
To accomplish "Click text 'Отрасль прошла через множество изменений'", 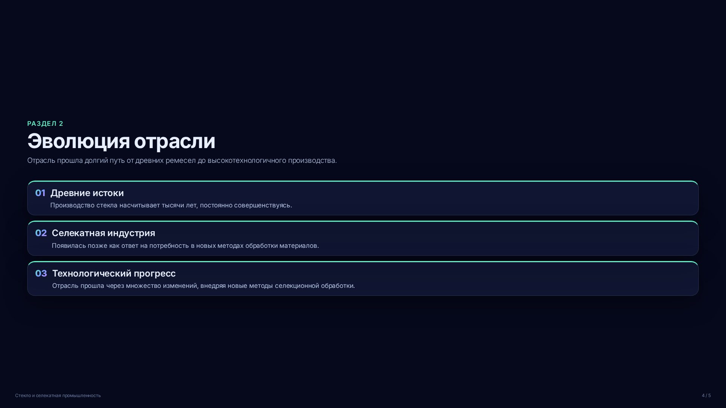I will [x=125, y=286].
